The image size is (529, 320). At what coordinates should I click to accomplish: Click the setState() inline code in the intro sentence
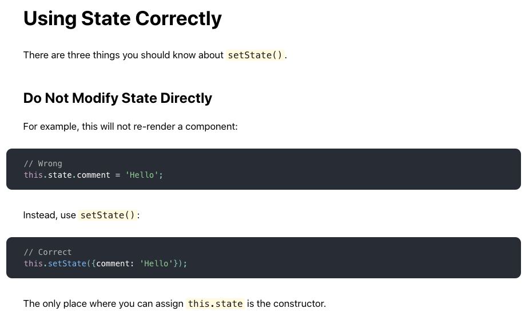[255, 55]
